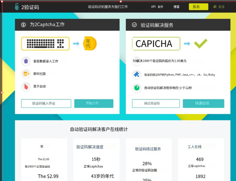Image resolution: width=236 pixels, height=181 pixels.
Task: Click the 469 workers value
Action: point(200,159)
